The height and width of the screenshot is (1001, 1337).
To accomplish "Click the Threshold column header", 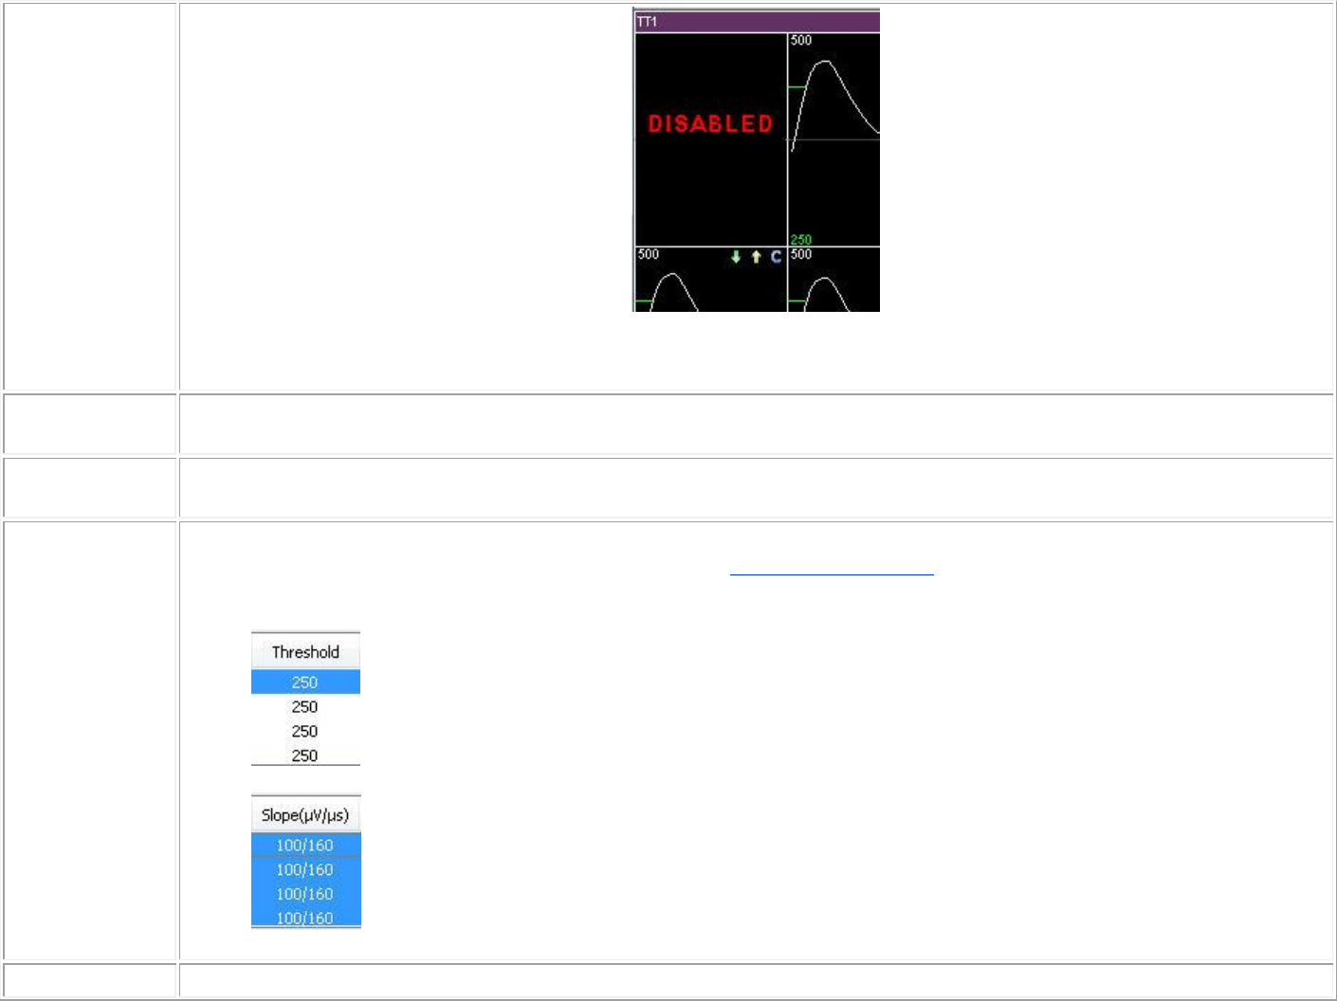I will pyautogui.click(x=305, y=651).
